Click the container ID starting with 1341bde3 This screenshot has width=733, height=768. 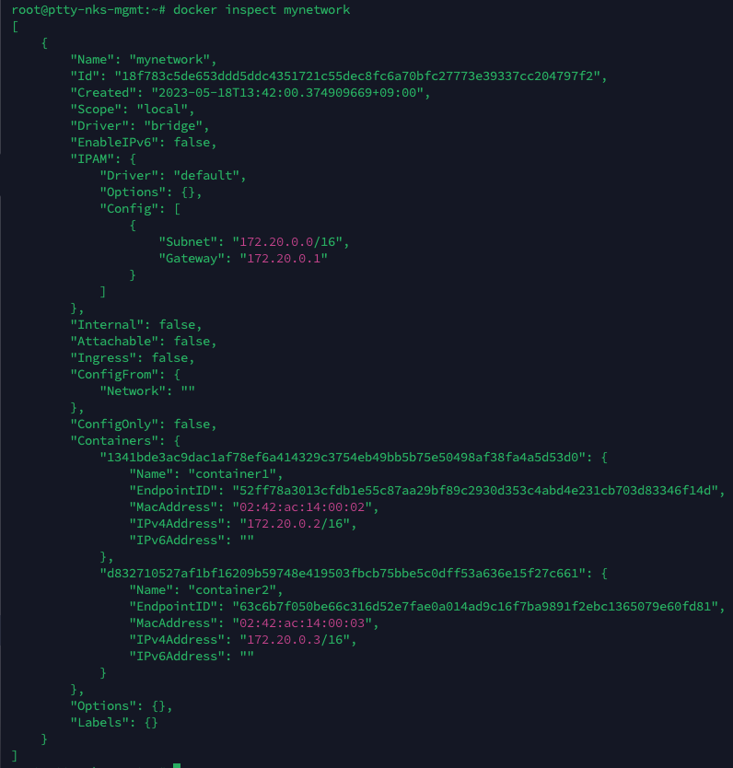(343, 458)
